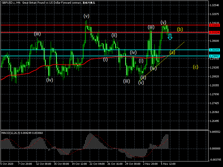Click the white (ii) label near 26 Oct
Image resolution: width=223 pixels, height=167 pixels.
114,35
